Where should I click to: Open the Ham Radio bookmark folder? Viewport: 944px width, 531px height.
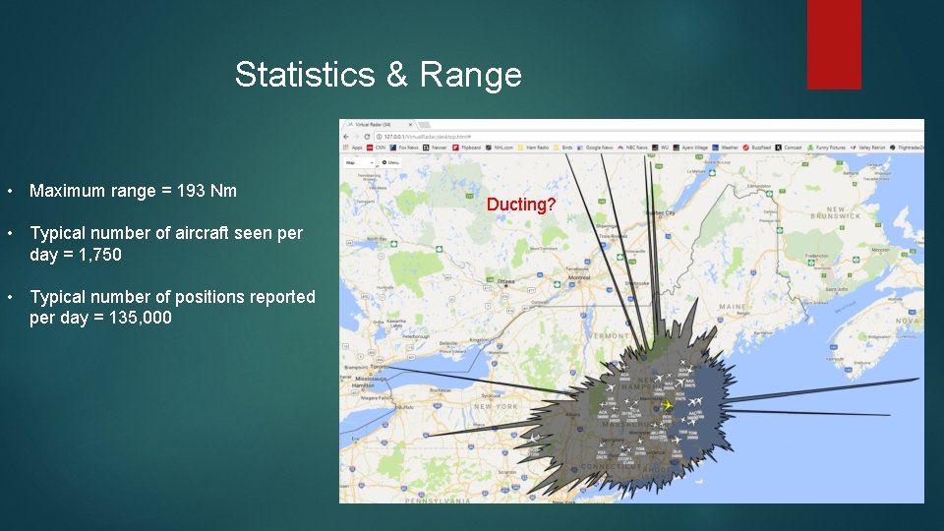click(x=533, y=147)
